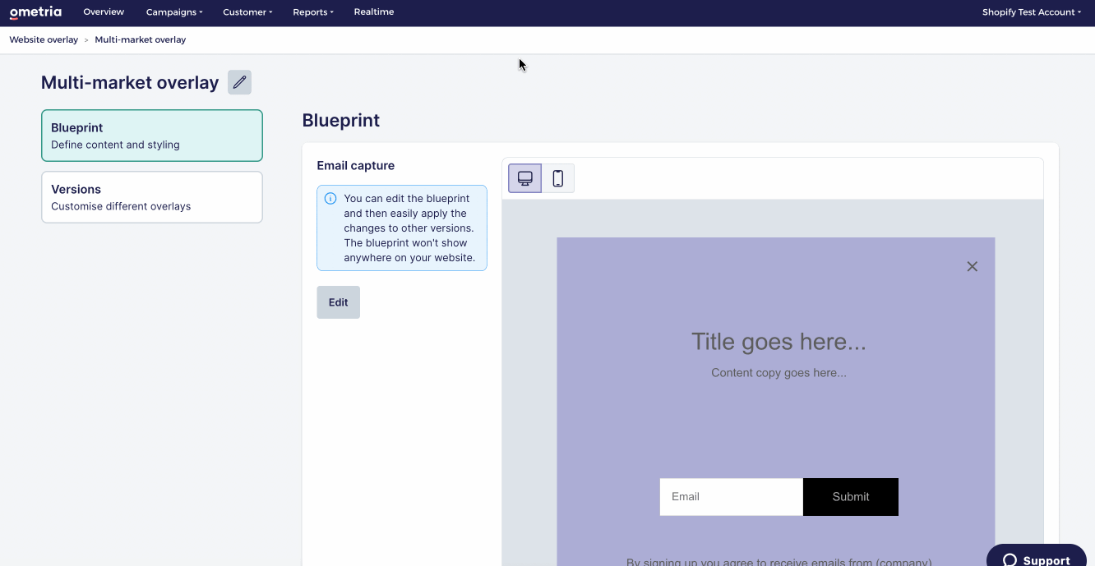Screen dimensions: 1095x566
Task: Select the Versions section card
Action: 152,197
